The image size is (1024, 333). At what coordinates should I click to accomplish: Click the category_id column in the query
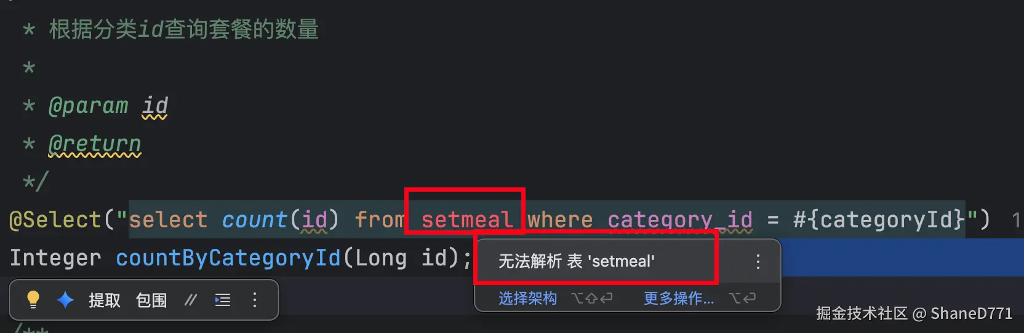(680, 220)
